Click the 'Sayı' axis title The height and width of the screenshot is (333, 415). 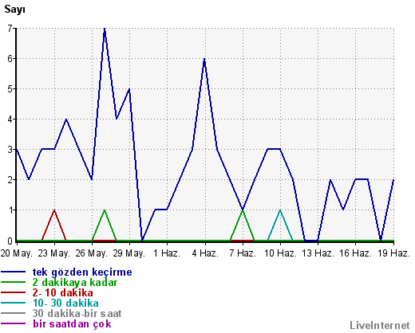pos(14,10)
